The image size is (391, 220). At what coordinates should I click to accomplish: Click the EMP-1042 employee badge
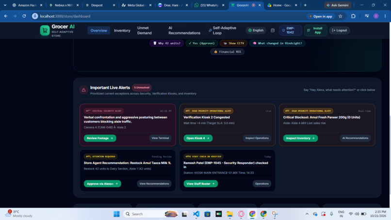291,31
